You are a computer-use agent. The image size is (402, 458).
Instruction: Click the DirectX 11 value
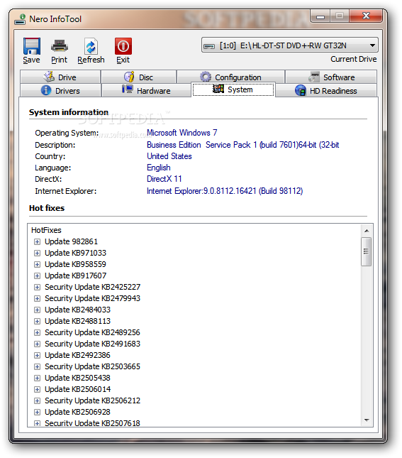[x=164, y=179]
